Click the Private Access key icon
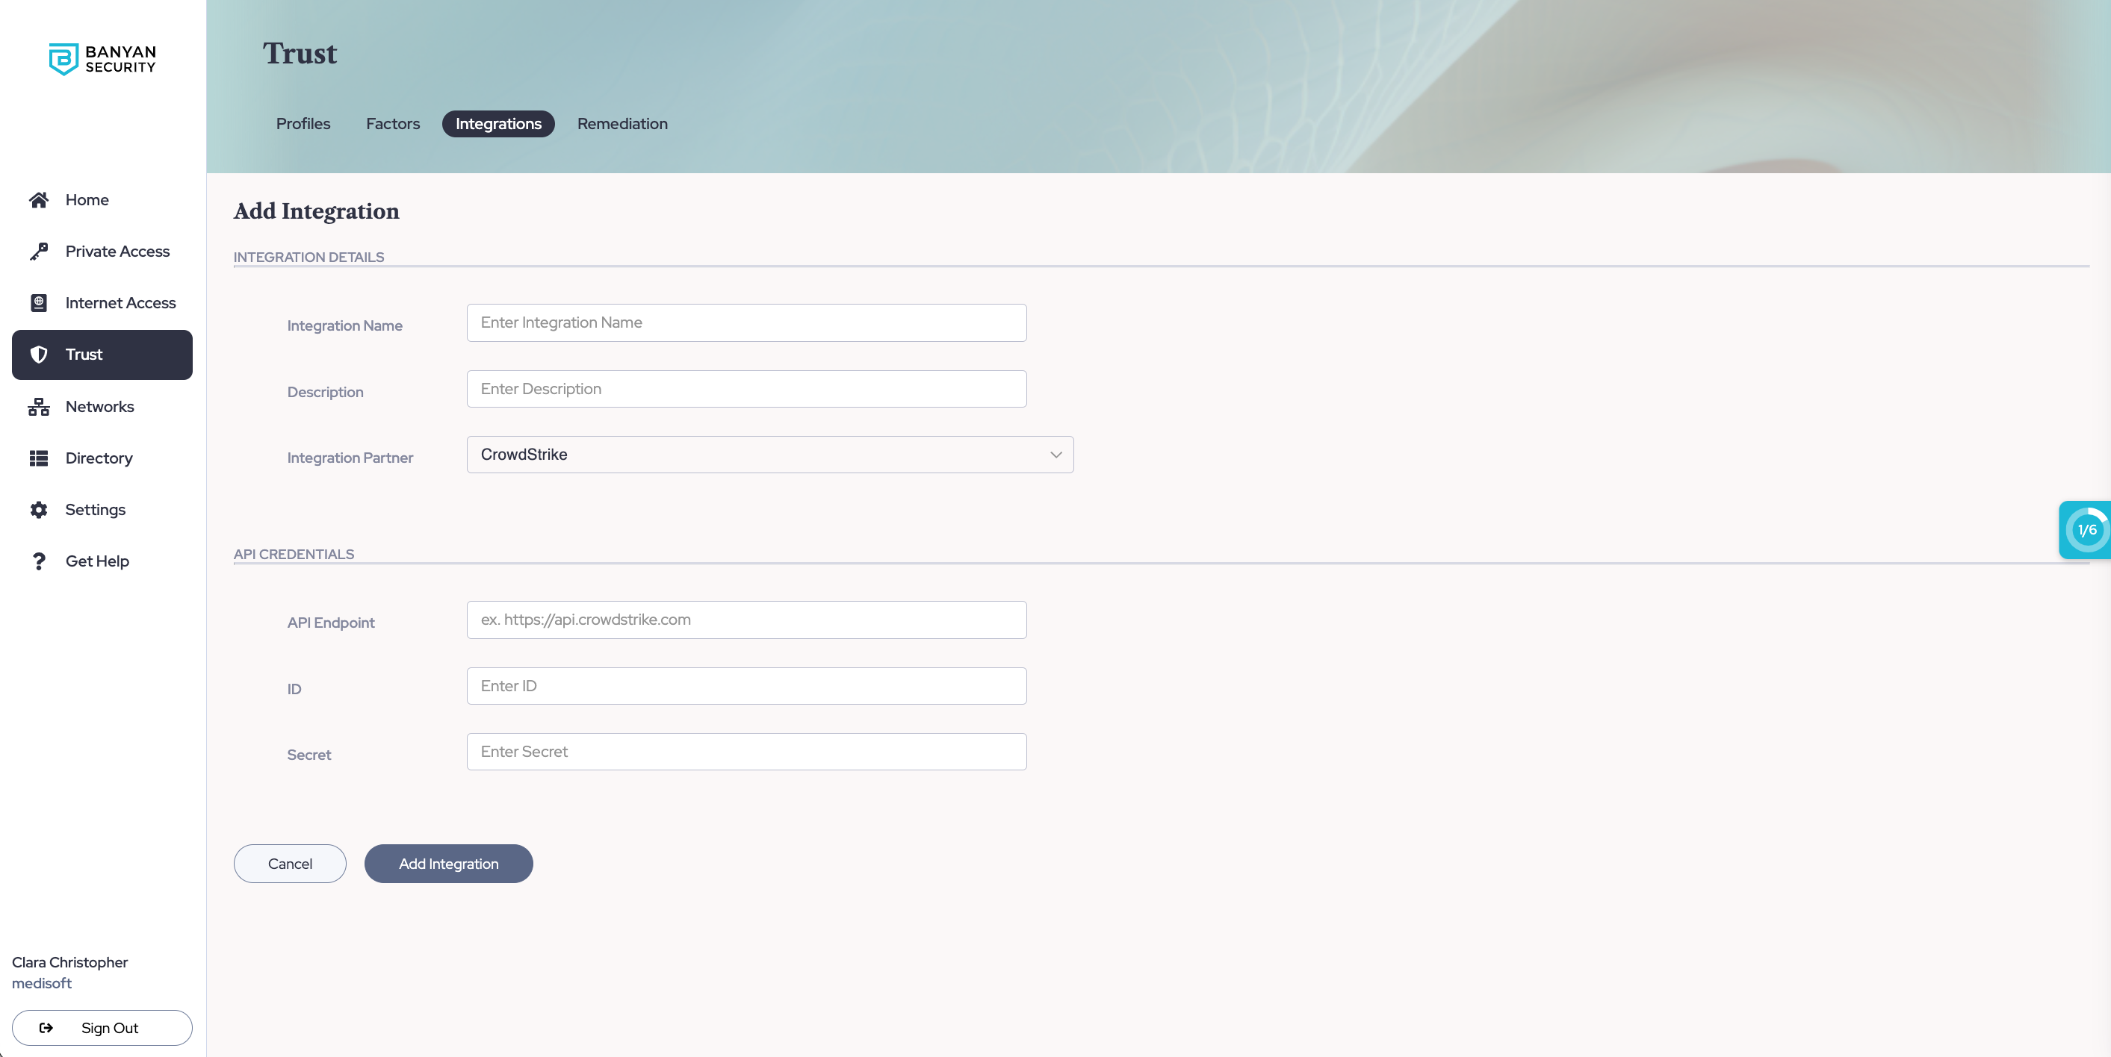The image size is (2111, 1057). tap(39, 252)
